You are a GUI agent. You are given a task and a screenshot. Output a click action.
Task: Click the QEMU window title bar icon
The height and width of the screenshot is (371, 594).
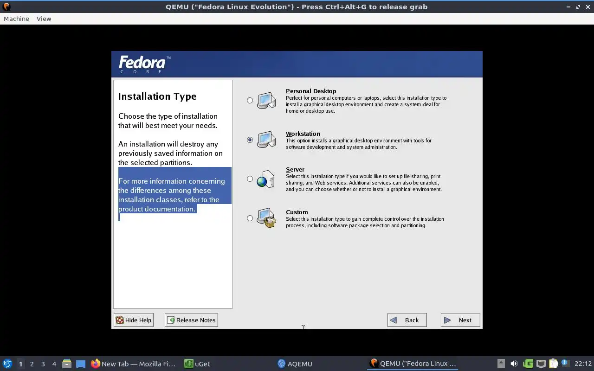(x=6, y=6)
